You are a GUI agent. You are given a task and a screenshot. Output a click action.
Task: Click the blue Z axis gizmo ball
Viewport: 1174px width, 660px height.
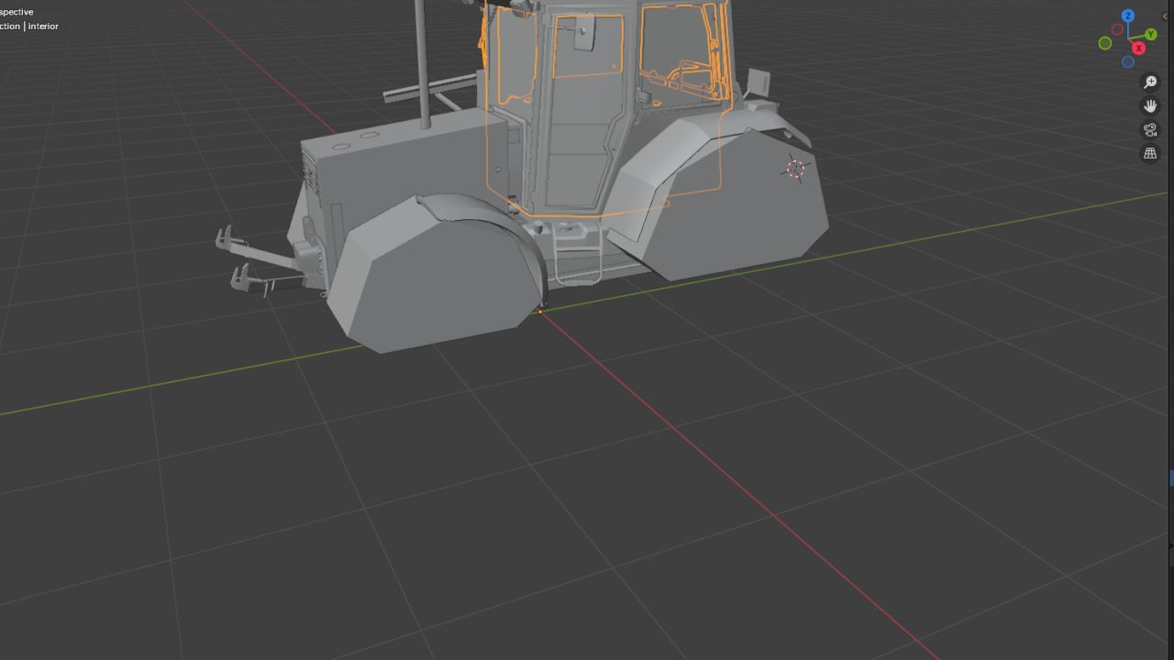[1128, 16]
